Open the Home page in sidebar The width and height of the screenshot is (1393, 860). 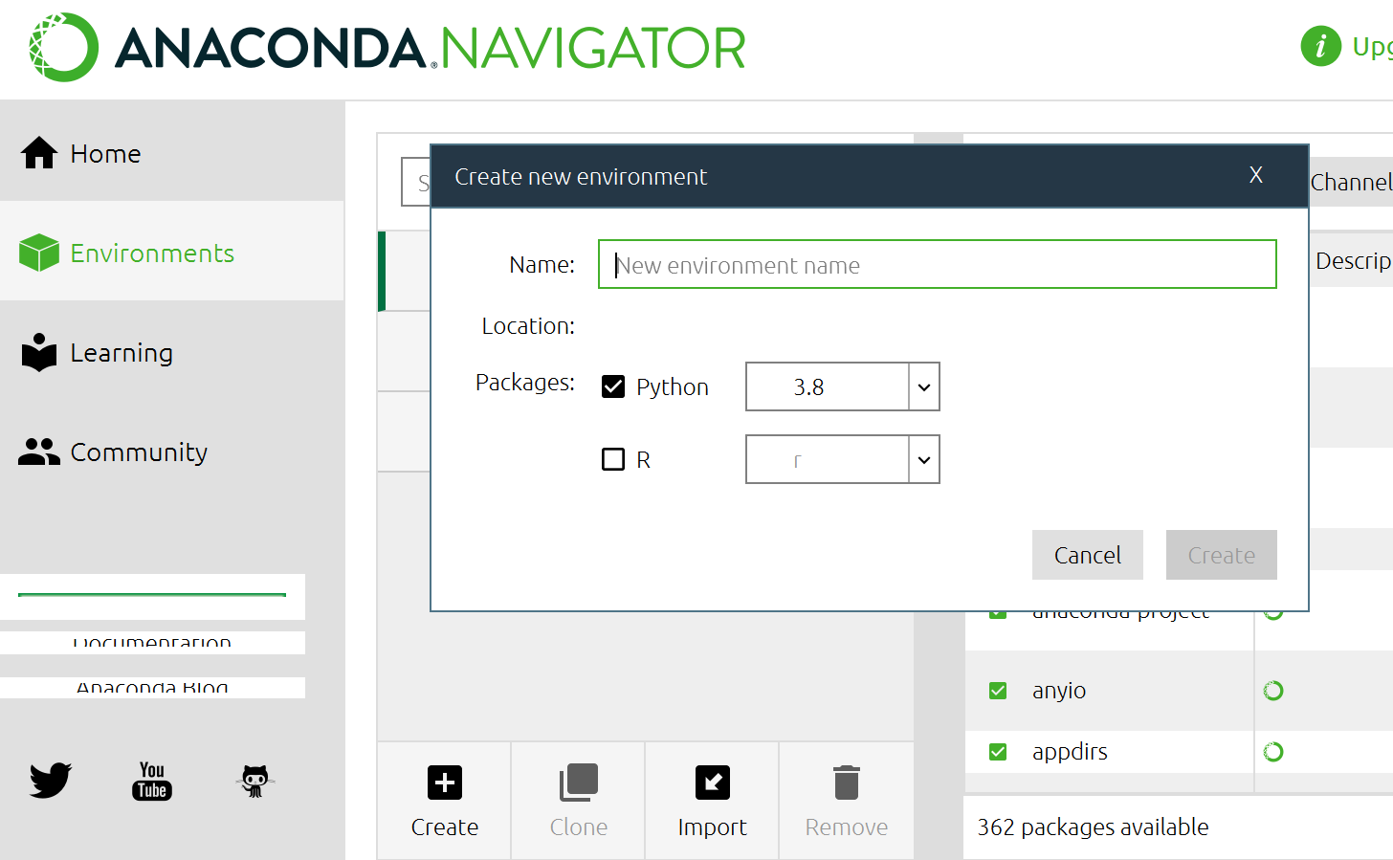(x=172, y=153)
